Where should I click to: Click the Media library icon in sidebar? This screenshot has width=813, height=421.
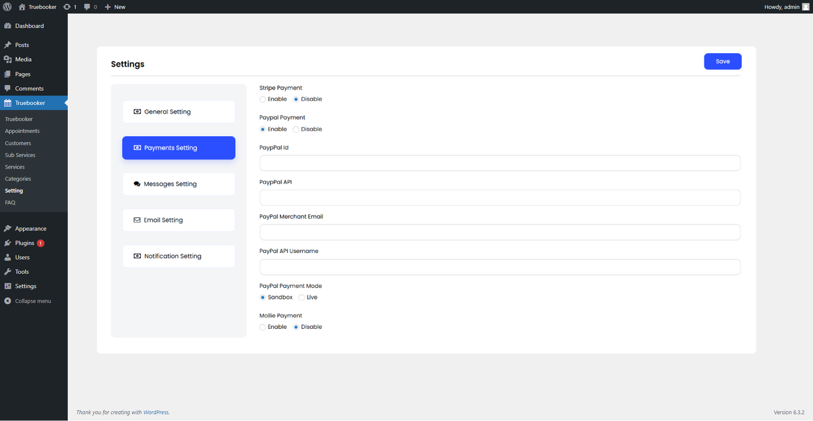[8, 59]
